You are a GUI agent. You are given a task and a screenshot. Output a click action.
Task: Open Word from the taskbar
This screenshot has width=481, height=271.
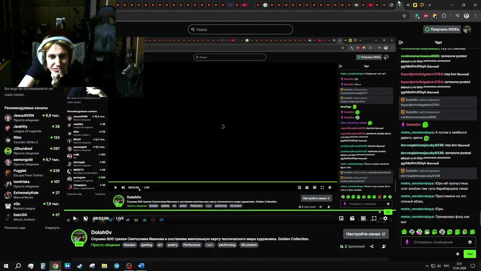[141, 266]
